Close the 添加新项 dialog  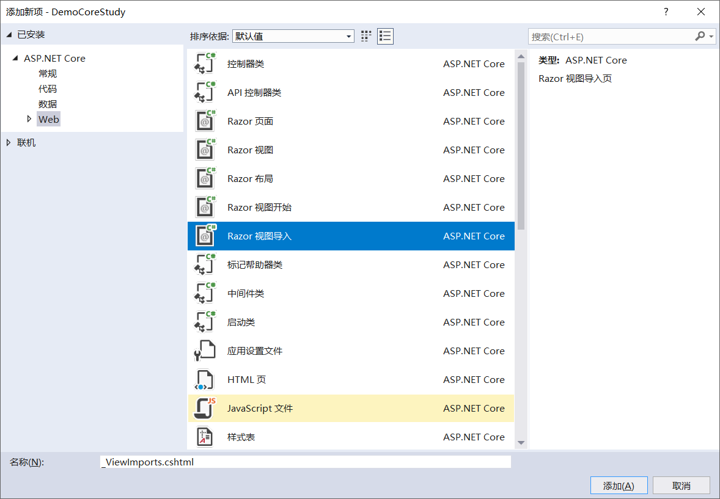tap(700, 12)
